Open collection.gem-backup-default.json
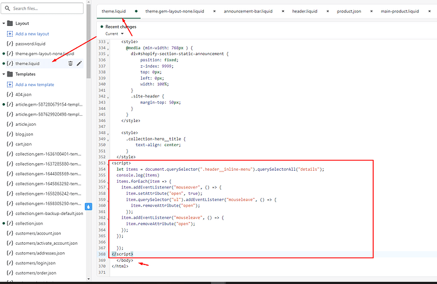This screenshot has width=437, height=284. pos(49,213)
